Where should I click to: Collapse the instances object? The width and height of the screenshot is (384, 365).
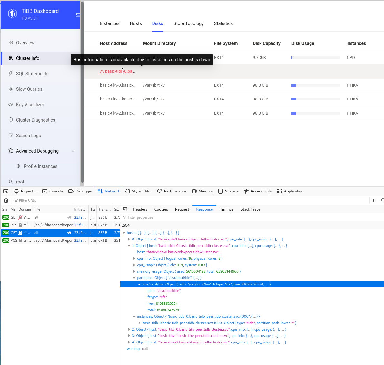tap(134, 317)
